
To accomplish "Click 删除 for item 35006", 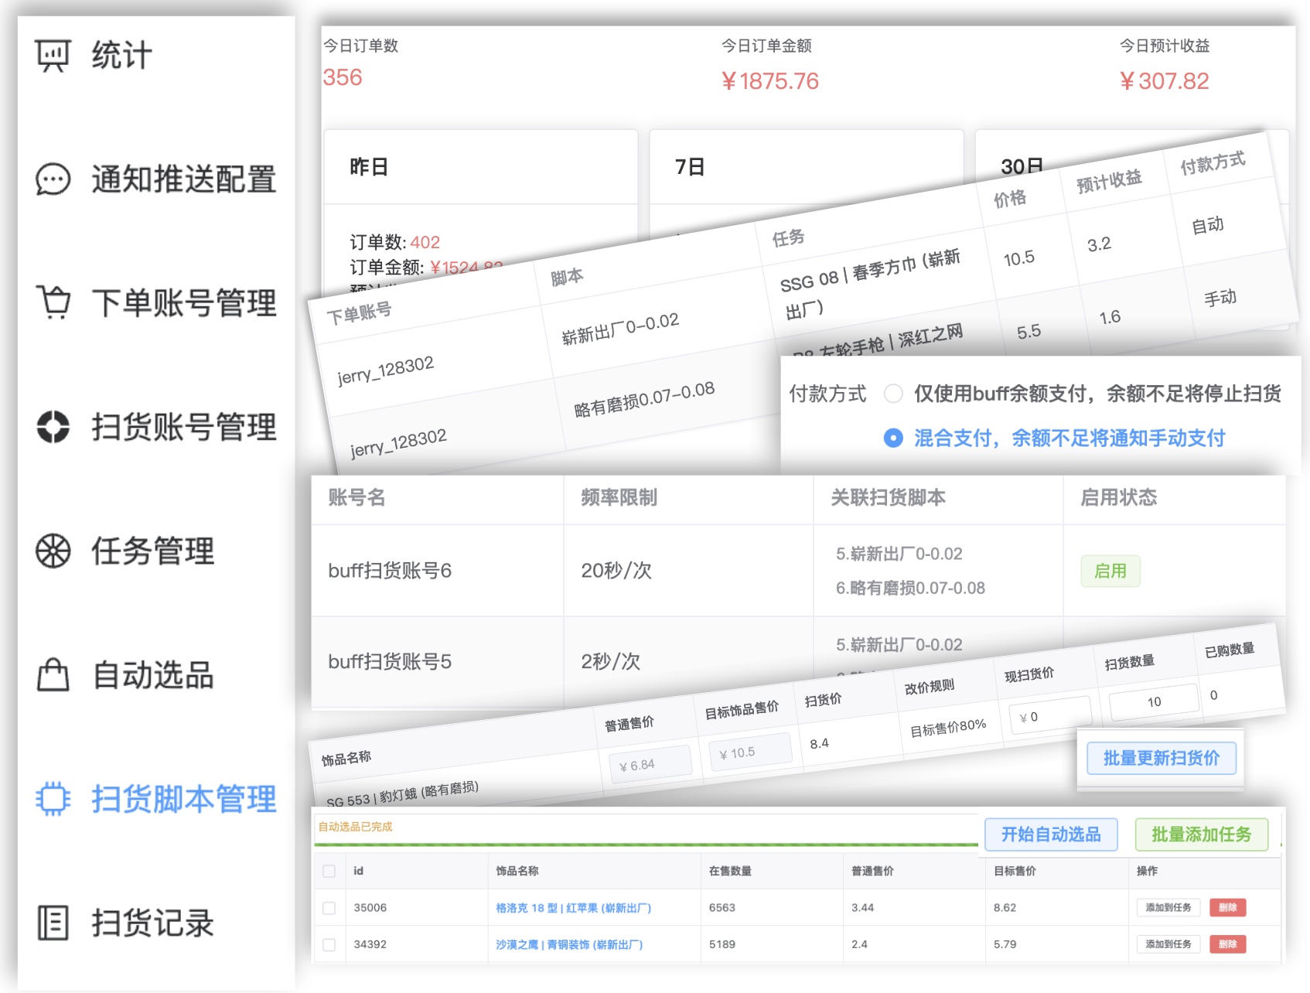I will [x=1228, y=908].
